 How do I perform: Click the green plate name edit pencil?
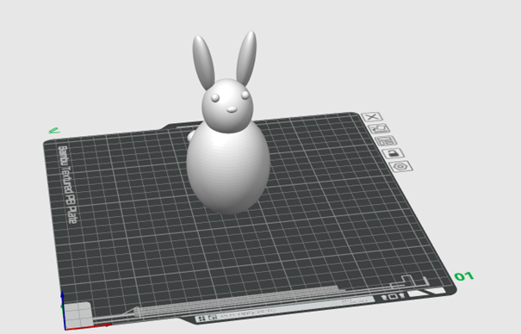click(54, 131)
